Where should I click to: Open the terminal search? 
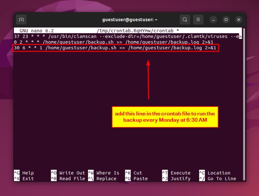tap(185, 19)
